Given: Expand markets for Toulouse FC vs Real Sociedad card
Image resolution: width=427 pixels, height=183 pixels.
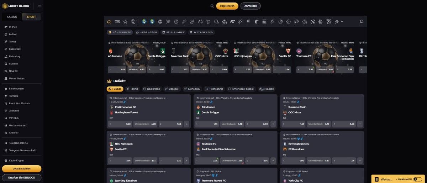Looking at the screenshot, I should click(273, 161).
